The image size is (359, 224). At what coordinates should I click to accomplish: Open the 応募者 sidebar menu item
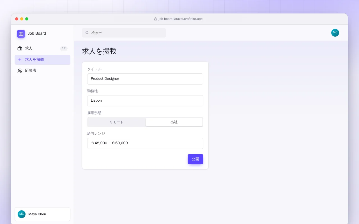42,71
